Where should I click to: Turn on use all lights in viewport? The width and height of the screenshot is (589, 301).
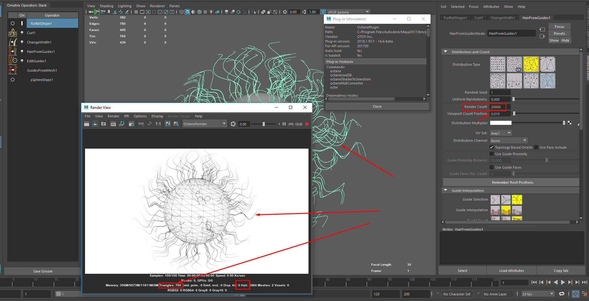coord(211,12)
